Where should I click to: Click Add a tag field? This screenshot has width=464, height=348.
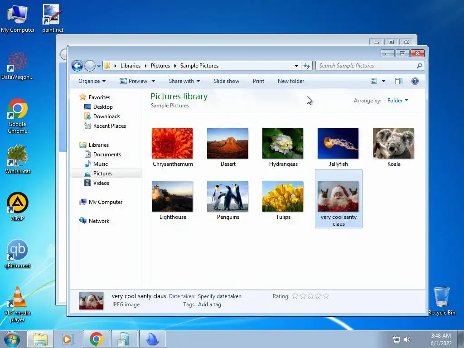click(209, 304)
